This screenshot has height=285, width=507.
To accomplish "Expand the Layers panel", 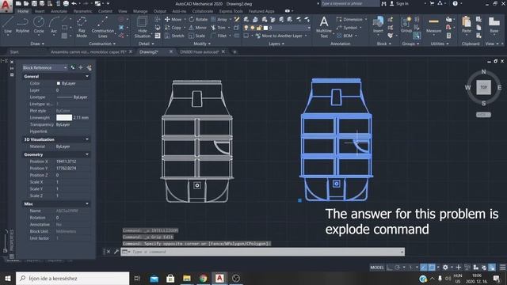I will [x=276, y=44].
